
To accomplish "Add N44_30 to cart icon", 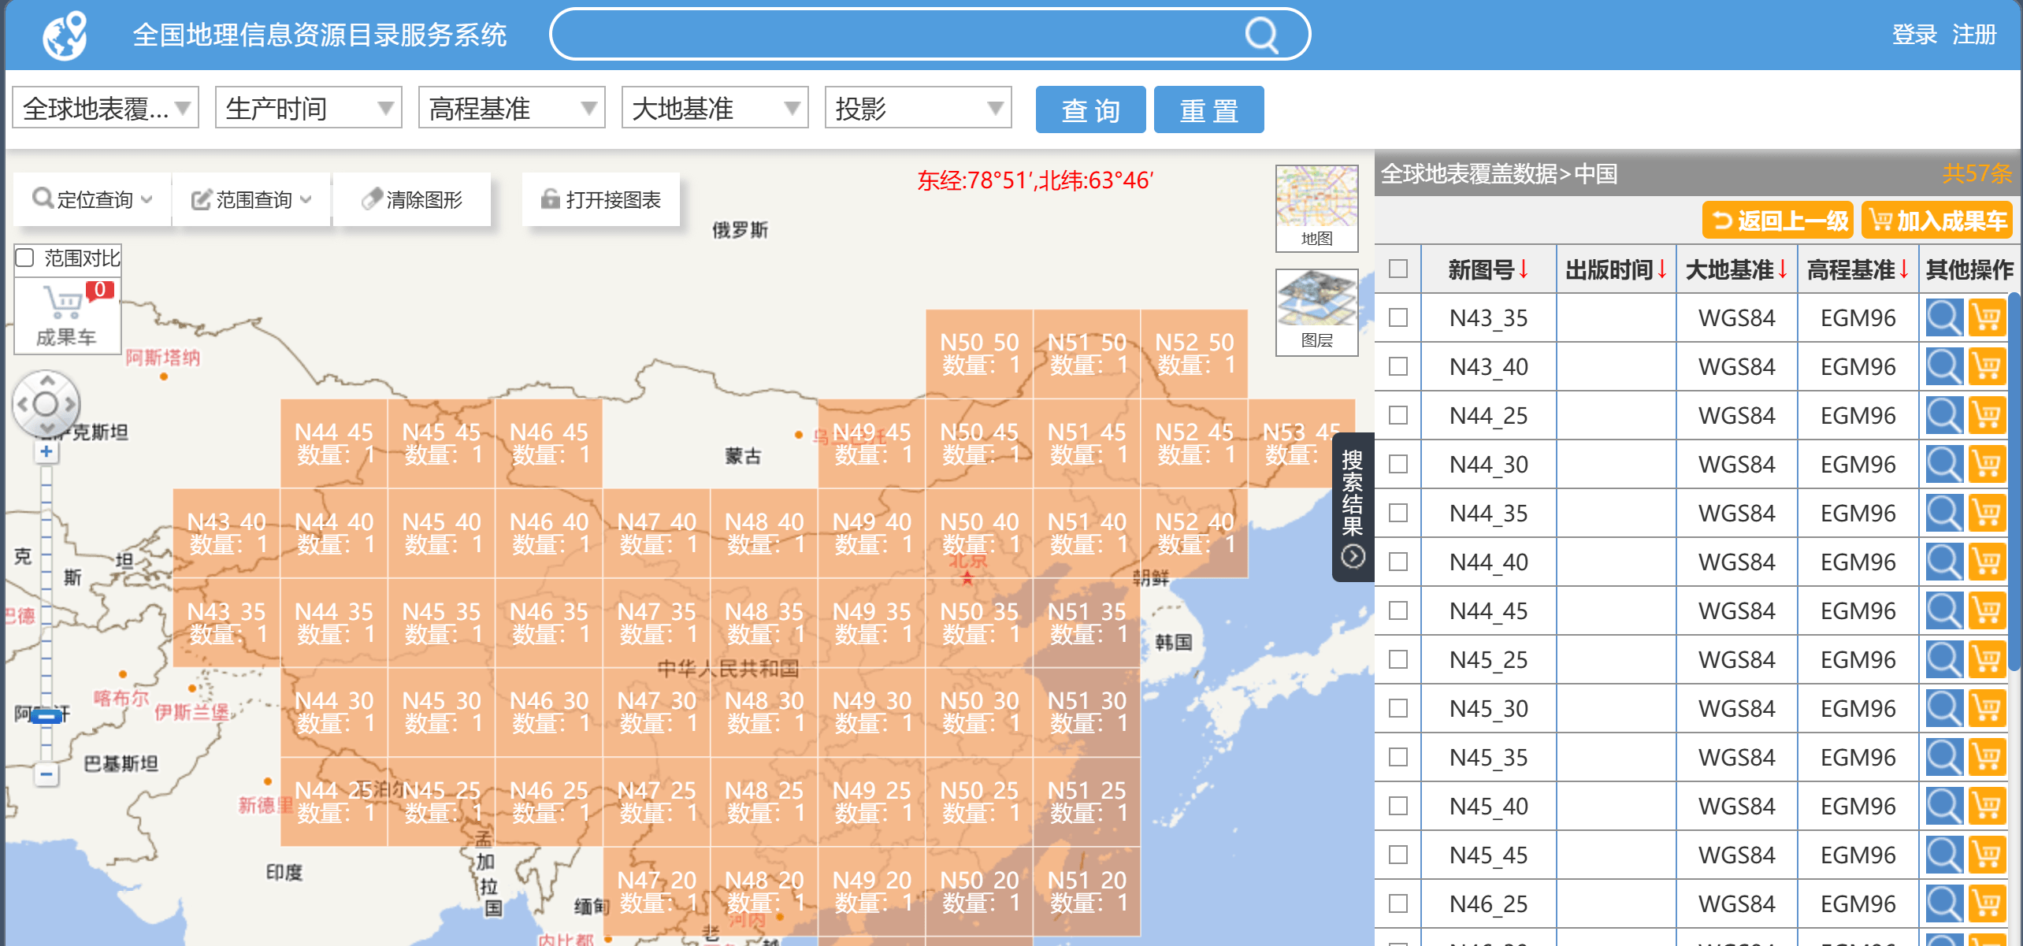I will click(1987, 464).
